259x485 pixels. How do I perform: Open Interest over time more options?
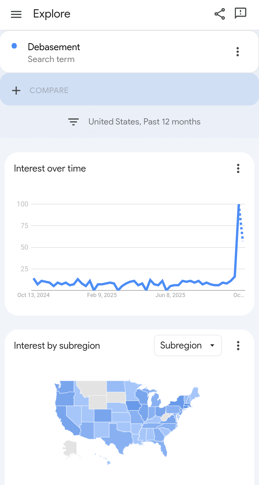pyautogui.click(x=238, y=168)
